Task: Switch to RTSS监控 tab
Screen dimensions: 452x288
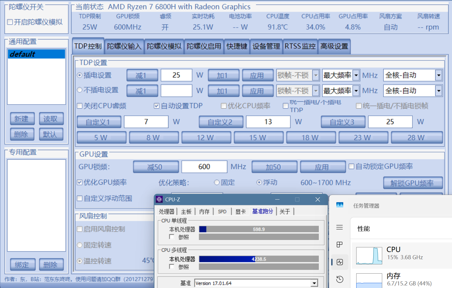Action: coord(300,46)
